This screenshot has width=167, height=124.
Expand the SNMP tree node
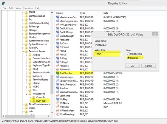[23, 13]
